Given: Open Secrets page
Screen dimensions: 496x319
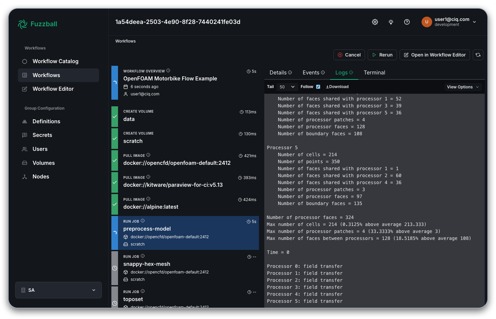Looking at the screenshot, I should click(59, 135).
